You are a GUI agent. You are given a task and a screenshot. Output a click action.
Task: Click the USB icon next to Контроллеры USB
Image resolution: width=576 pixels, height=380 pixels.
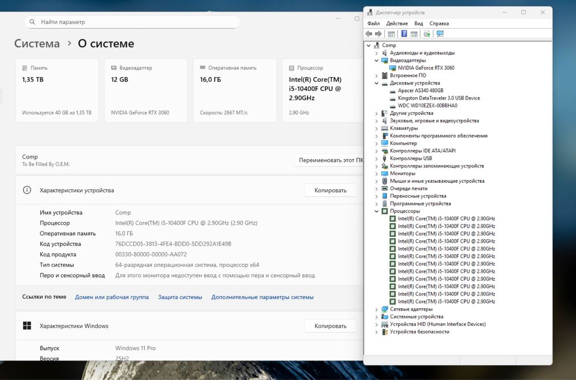tap(385, 158)
